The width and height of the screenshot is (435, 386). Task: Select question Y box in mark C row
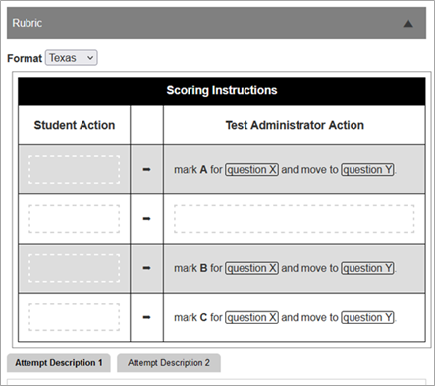tap(367, 317)
